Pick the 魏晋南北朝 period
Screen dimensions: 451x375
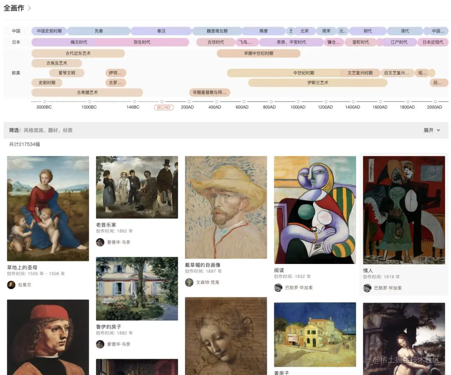tap(217, 31)
